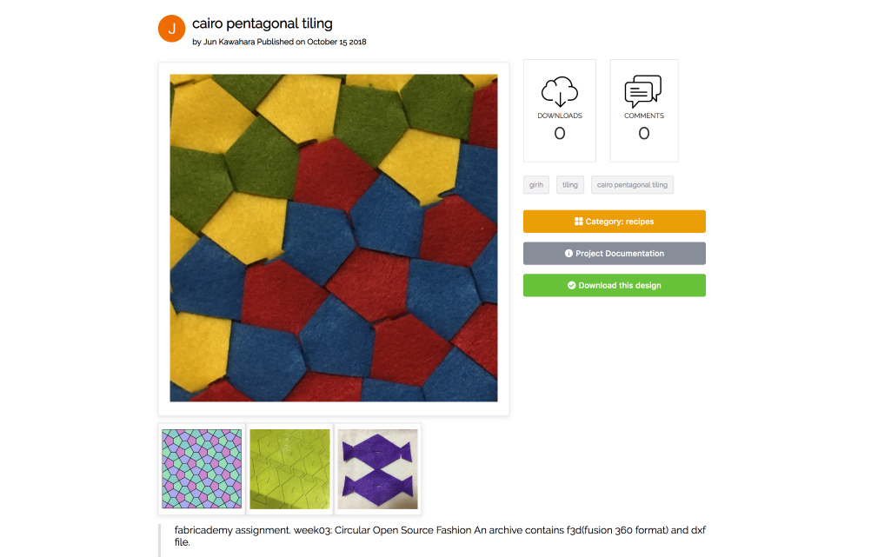
Task: Select the girih tag
Action: point(535,184)
